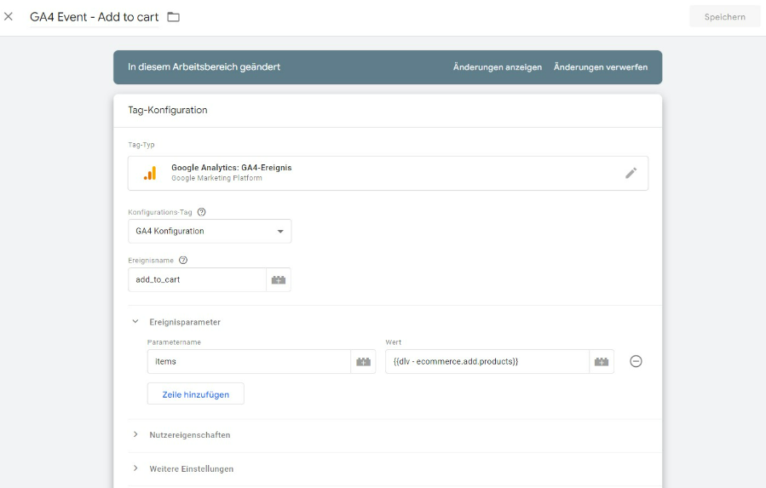The width and height of the screenshot is (766, 488).
Task: Click the folder icon next to the tag name
Action: (174, 17)
